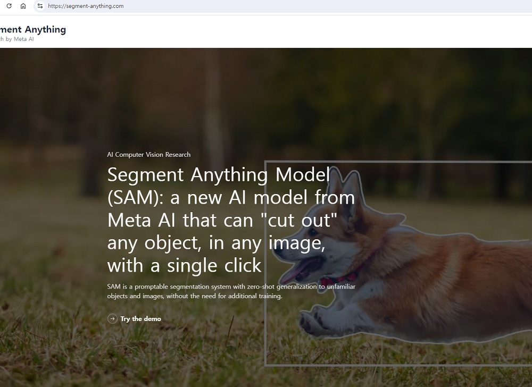The width and height of the screenshot is (532, 387).
Task: Click the browser Home icon
Action: pos(23,6)
